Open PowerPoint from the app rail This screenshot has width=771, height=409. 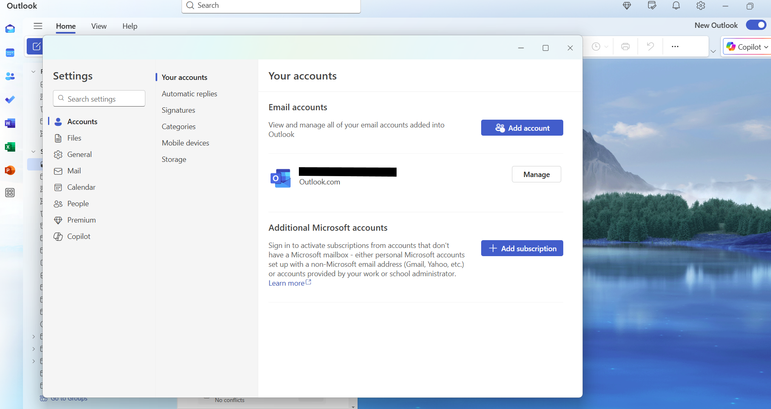10,170
